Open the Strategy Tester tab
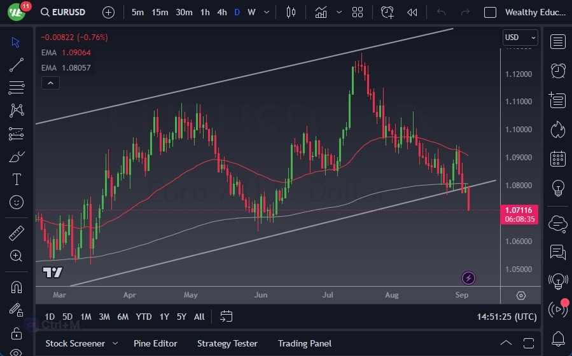 (227, 343)
